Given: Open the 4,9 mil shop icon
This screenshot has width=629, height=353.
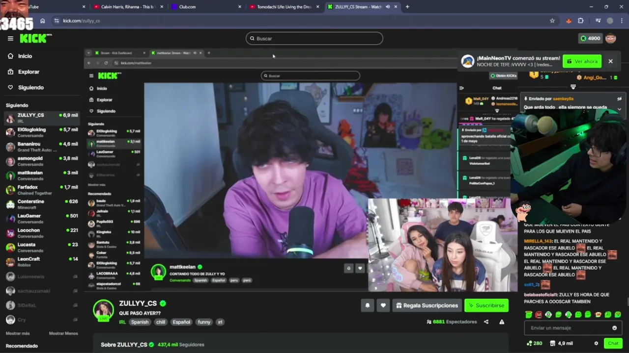Looking at the screenshot, I should (562, 344).
